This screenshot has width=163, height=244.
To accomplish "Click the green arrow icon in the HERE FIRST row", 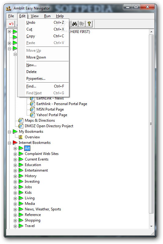I will point(15,32).
